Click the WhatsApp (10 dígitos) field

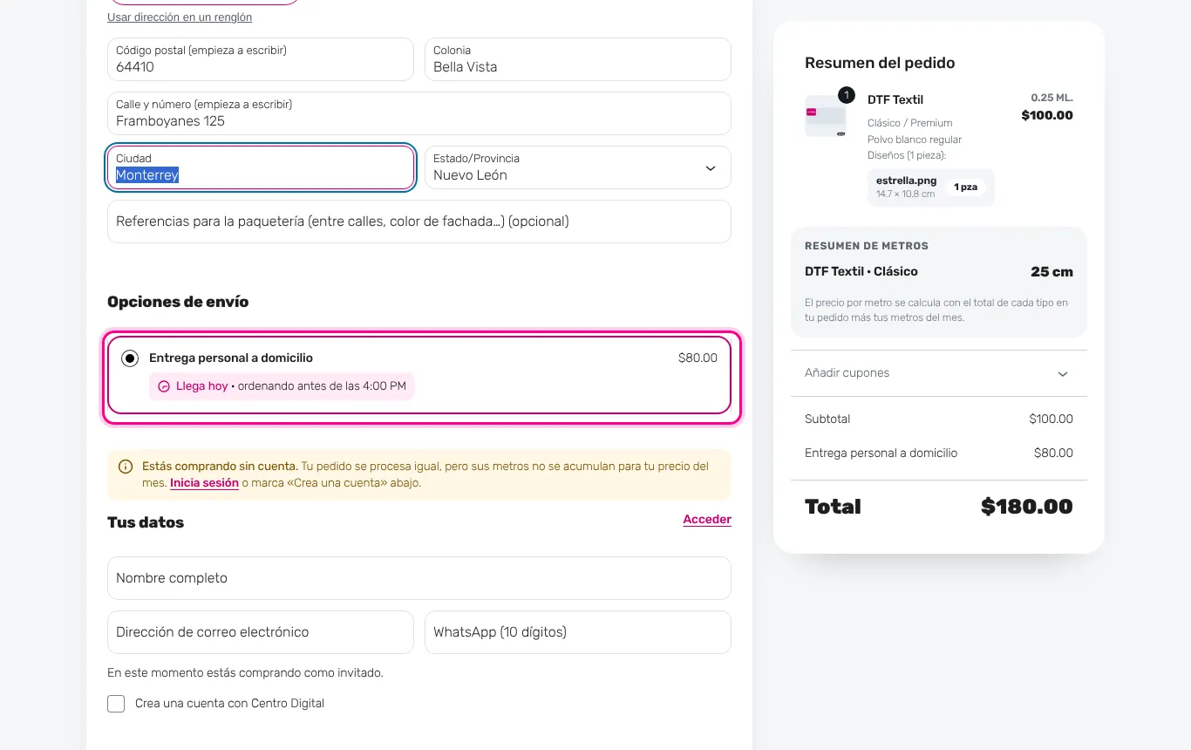(x=577, y=632)
